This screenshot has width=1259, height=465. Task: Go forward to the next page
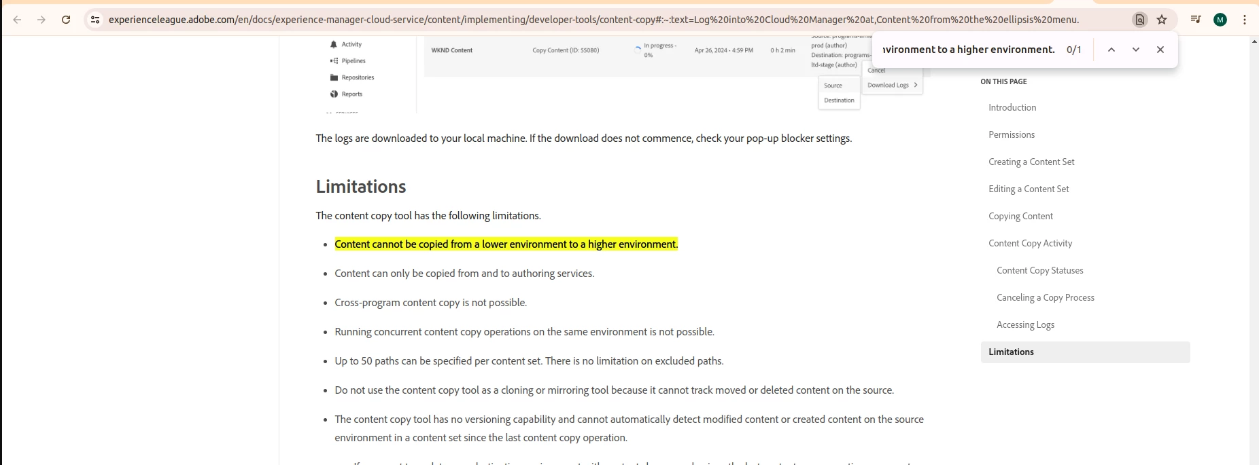[41, 20]
